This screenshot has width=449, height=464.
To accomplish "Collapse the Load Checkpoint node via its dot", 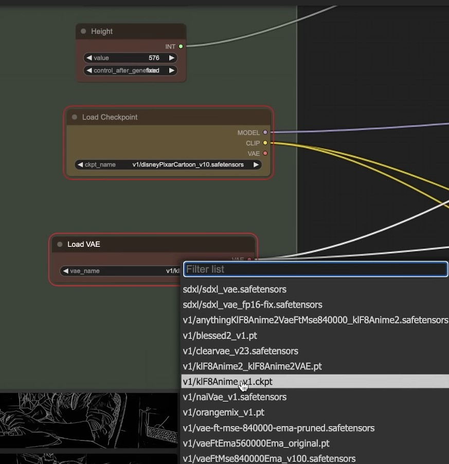I will click(75, 117).
